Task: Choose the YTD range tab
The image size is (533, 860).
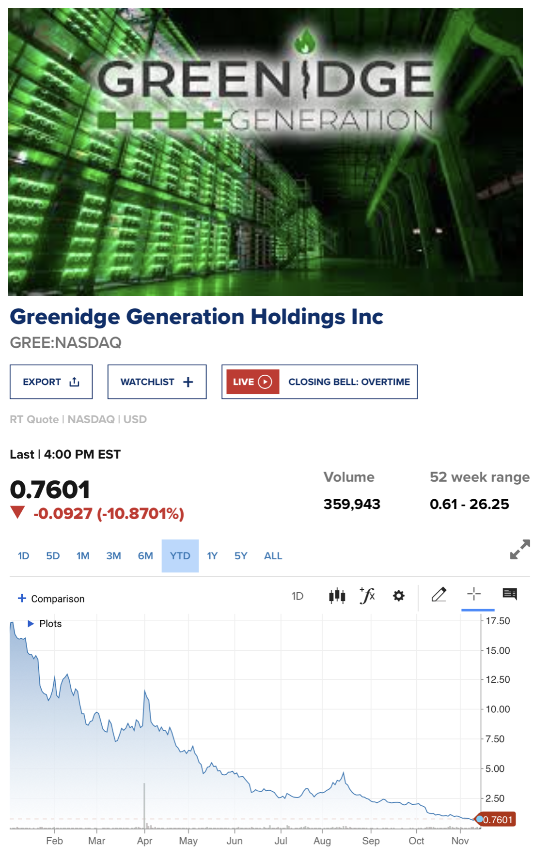Action: [x=180, y=556]
